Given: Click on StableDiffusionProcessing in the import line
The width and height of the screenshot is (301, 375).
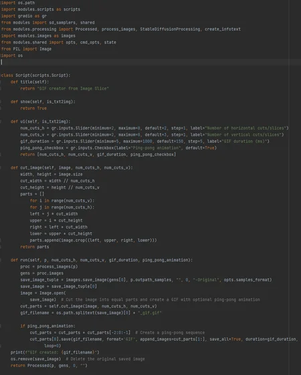Looking at the screenshot, I should pos(170,29).
